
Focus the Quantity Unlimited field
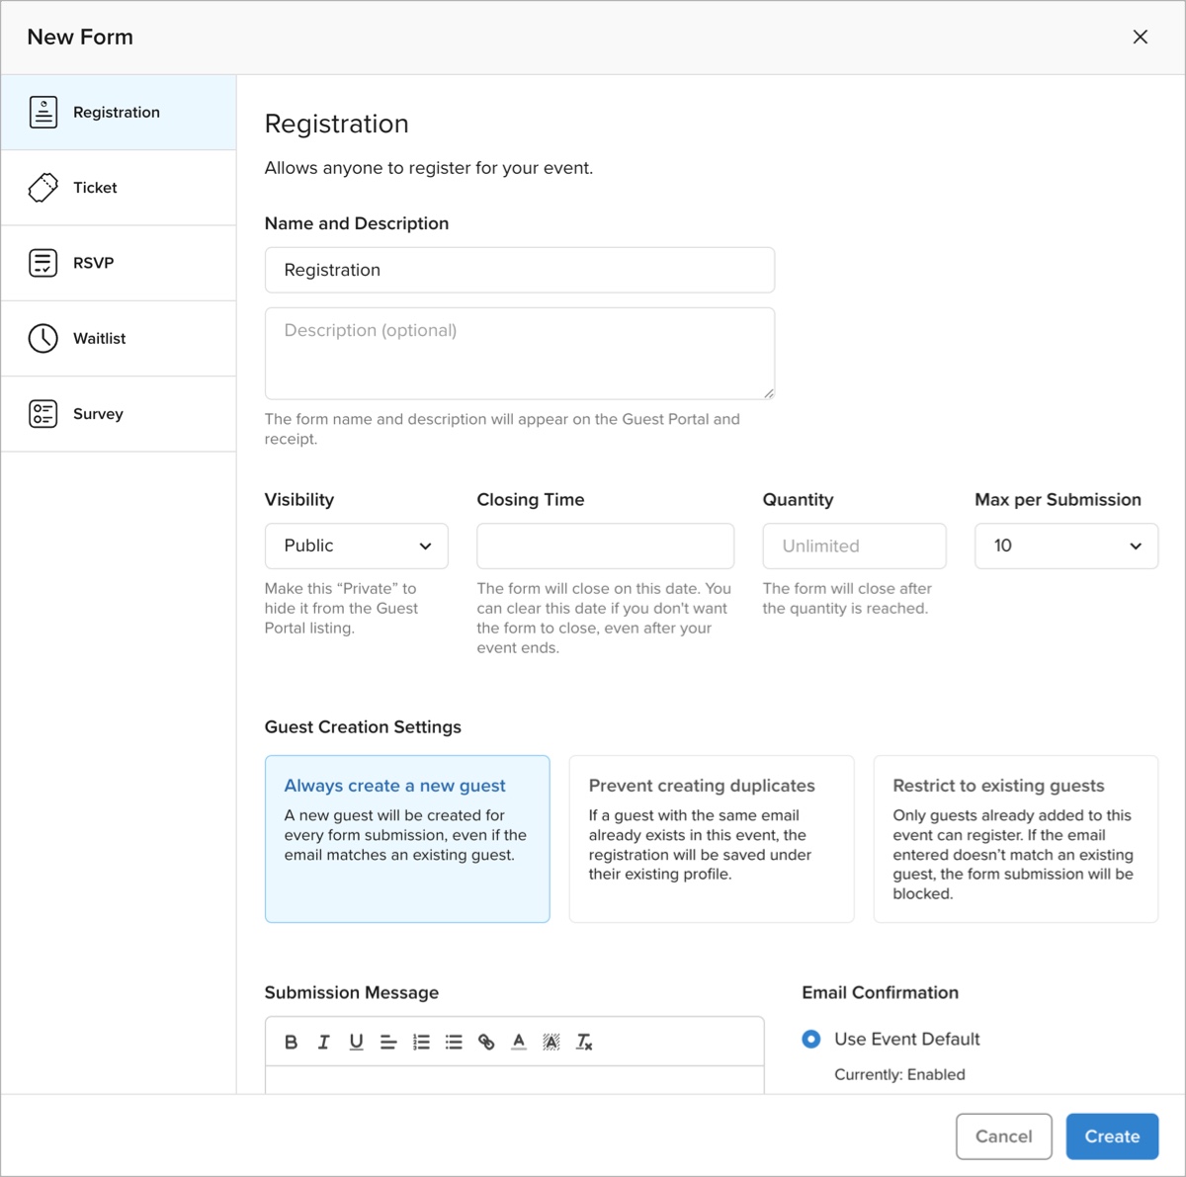(854, 546)
